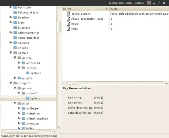The width and height of the screenshot is (169, 138).
Task: Click the bashstyle folder icon
Action: 15,7
